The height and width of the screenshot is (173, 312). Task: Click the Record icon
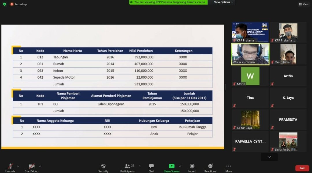[x=192, y=166]
